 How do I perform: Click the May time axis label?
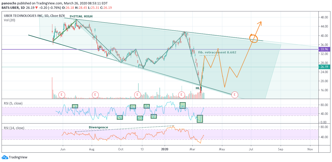point(222,149)
